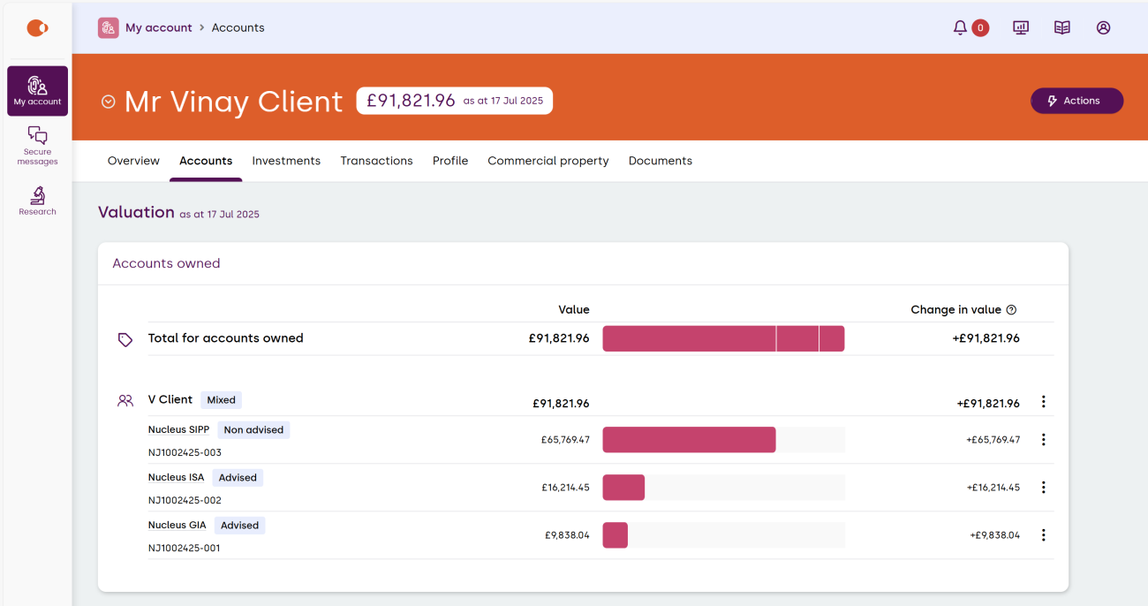
Task: Open the user profile avatar icon
Action: coord(1103,27)
